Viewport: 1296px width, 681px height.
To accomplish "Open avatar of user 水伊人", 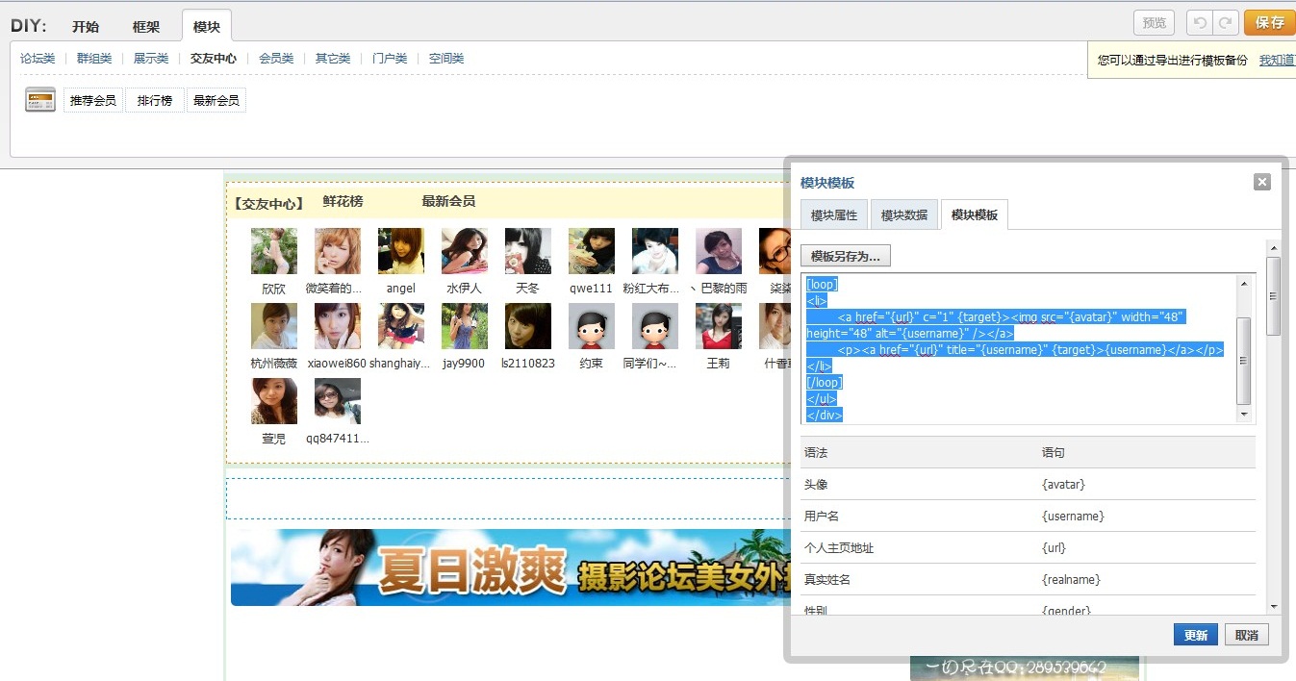I will point(465,251).
